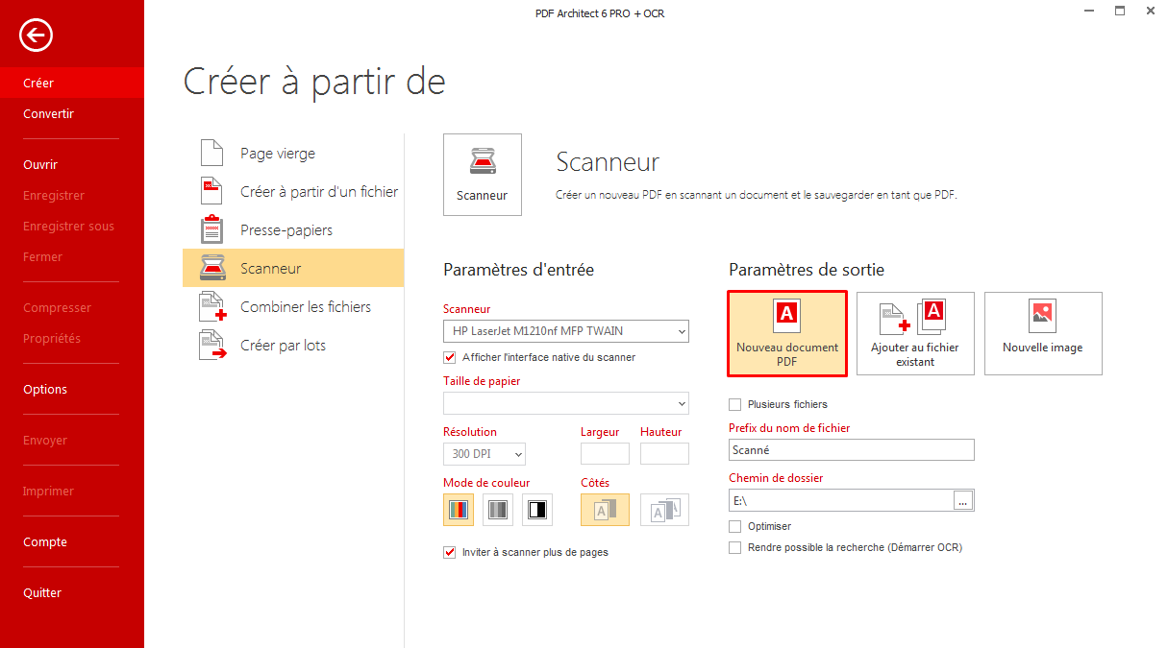
Task: Choose black and white color mode
Action: [x=537, y=510]
